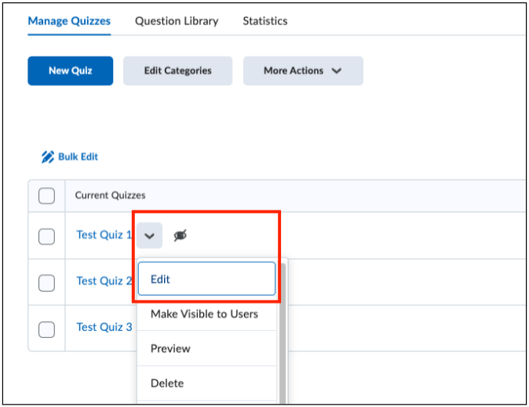Select Delete from the quiz menu
Viewport: 529px width, 407px height.
click(x=206, y=383)
